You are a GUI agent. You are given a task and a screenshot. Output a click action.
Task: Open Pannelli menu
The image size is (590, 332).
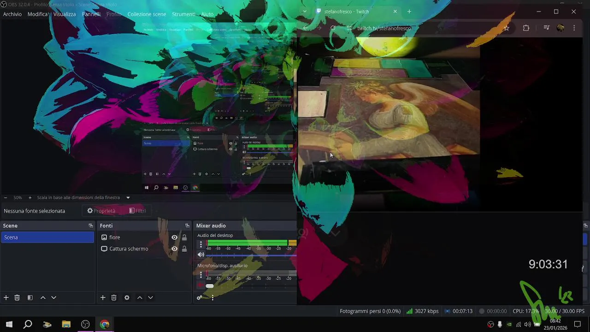click(x=91, y=14)
